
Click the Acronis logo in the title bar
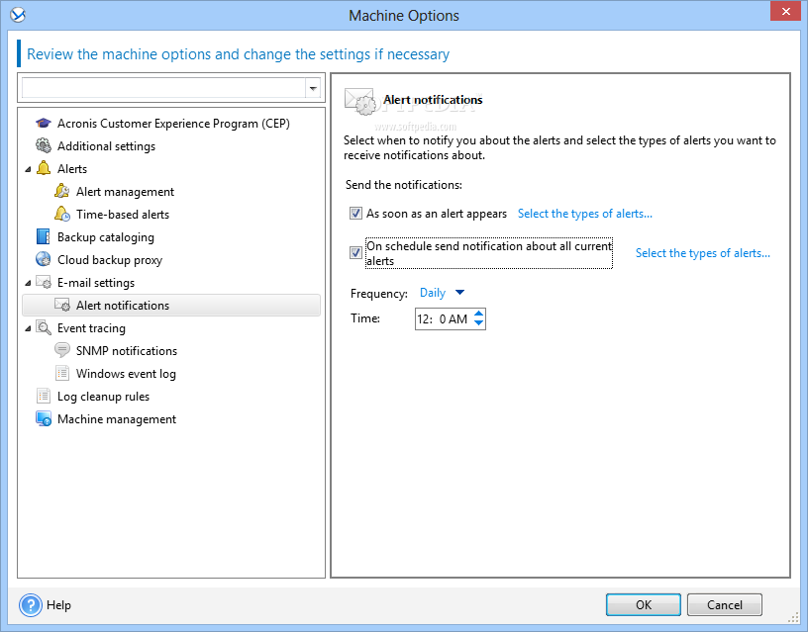point(18,15)
